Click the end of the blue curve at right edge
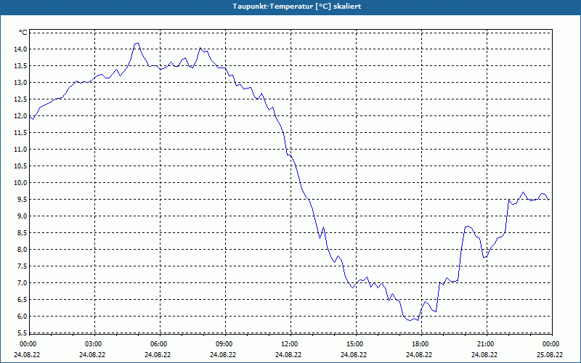The image size is (581, 363). tap(549, 200)
